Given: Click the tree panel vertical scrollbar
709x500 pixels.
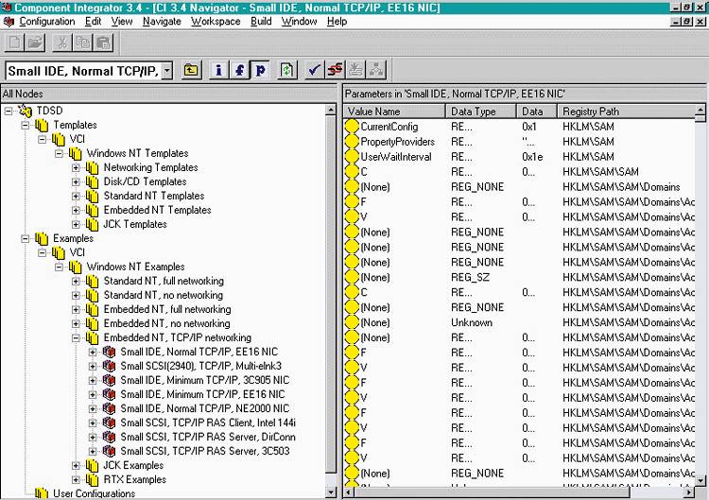Looking at the screenshot, I should (331, 300).
